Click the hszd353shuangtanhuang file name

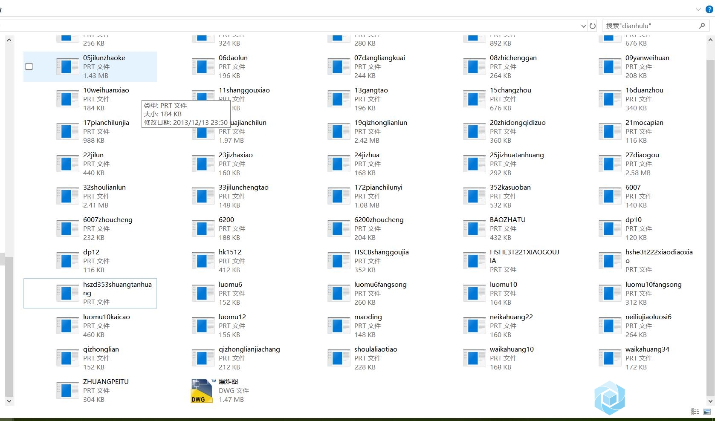117,289
